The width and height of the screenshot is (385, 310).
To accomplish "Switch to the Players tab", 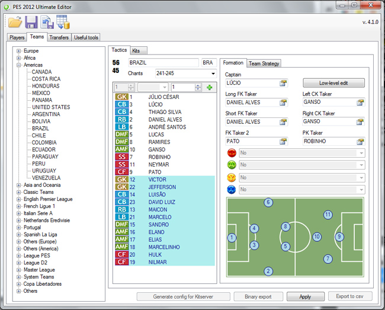I will [x=17, y=37].
